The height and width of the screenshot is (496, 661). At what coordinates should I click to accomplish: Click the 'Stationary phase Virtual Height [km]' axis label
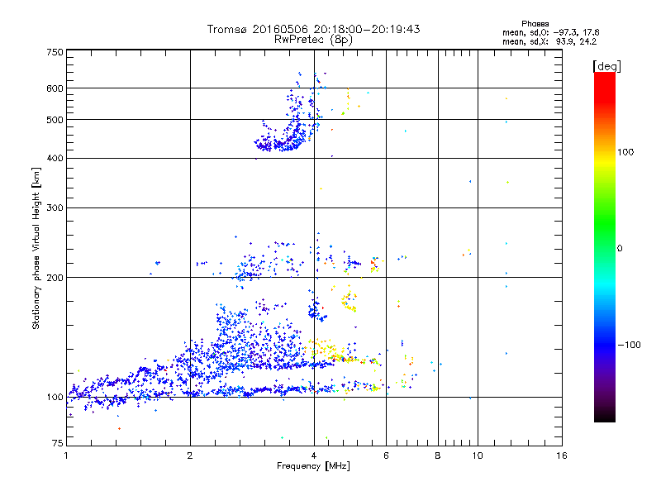[36, 248]
